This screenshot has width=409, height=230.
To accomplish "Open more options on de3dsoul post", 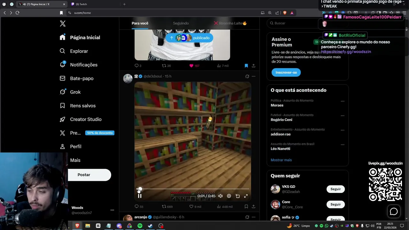I will 253,76.
